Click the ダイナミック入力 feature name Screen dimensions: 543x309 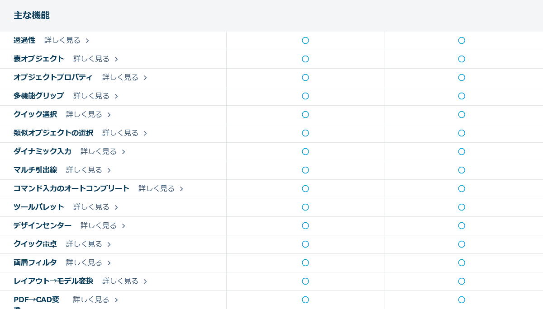43,152
